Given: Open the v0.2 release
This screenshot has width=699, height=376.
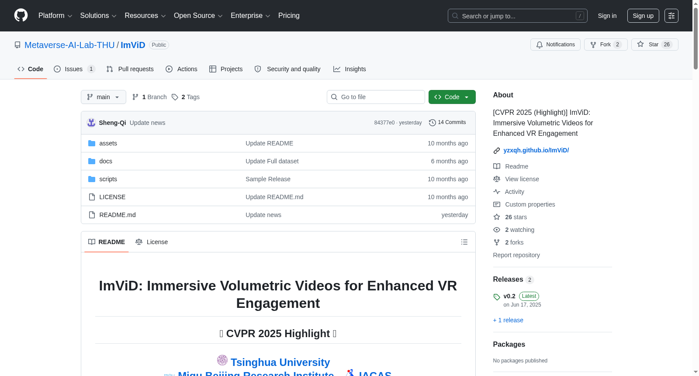Looking at the screenshot, I should pos(509,296).
